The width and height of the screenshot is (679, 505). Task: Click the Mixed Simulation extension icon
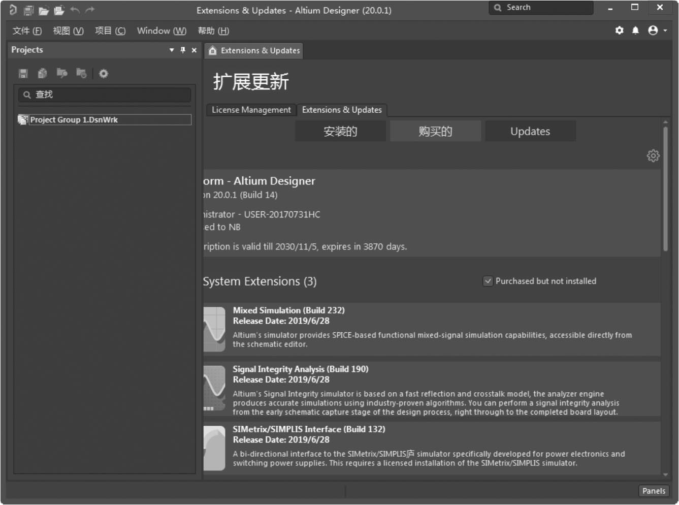[x=214, y=329]
